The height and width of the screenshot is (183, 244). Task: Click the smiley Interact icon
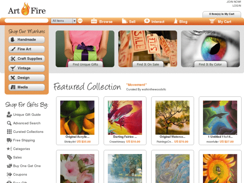click(x=147, y=21)
